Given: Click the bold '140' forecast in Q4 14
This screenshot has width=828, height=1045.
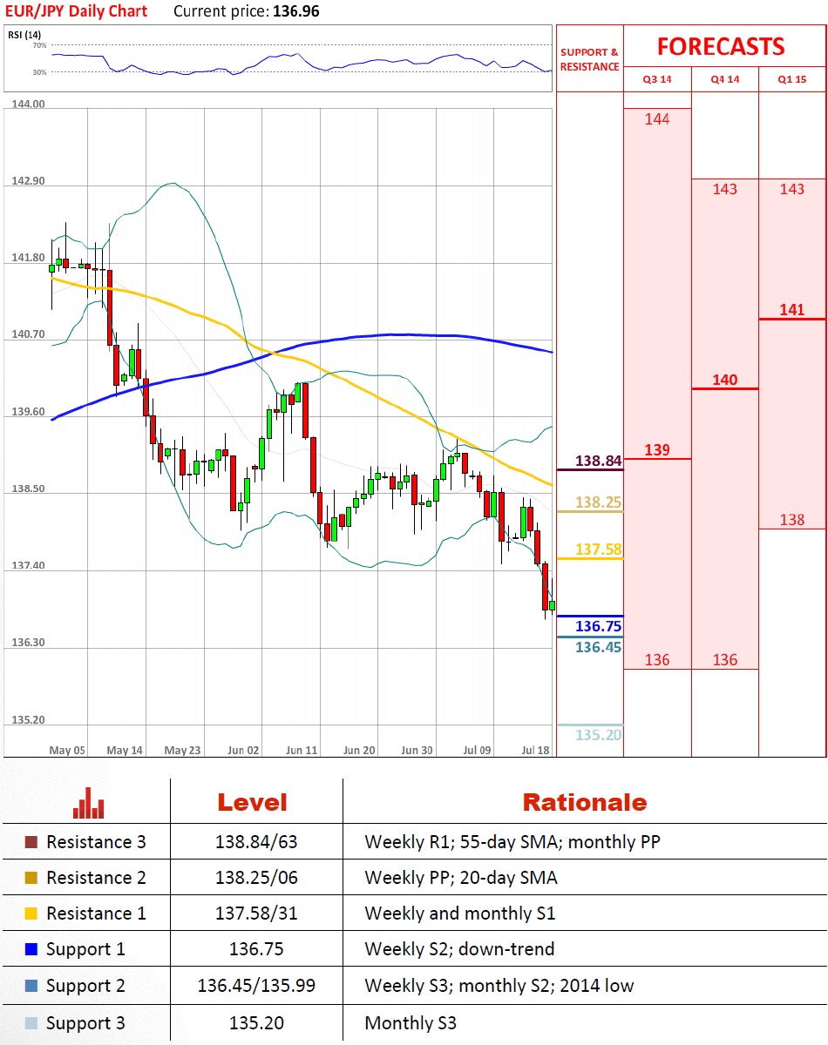Looking at the screenshot, I should (x=725, y=380).
